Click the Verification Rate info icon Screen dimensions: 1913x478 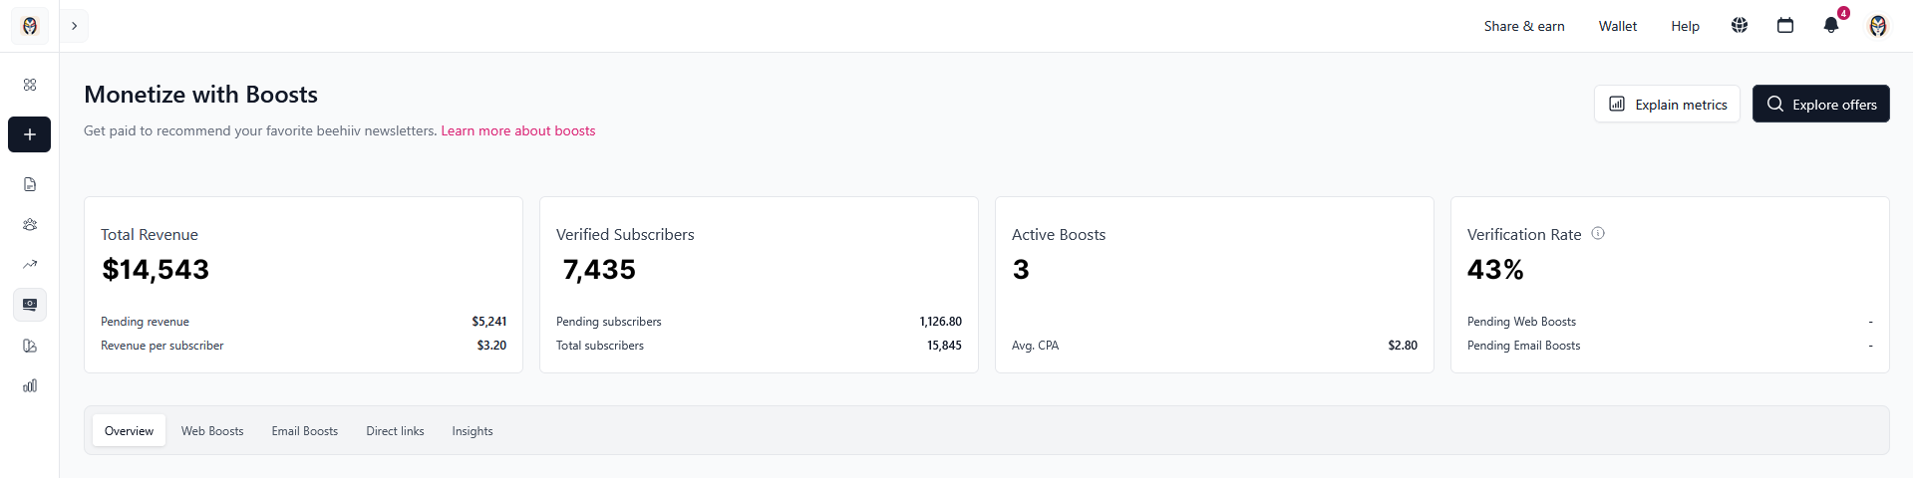(x=1598, y=233)
